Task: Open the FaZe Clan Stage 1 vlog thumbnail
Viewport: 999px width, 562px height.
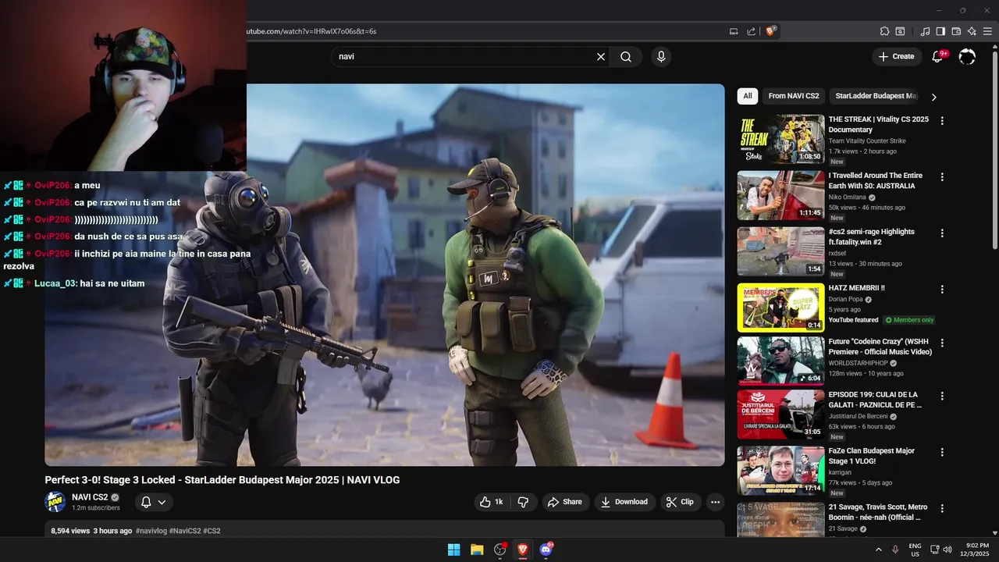Action: pyautogui.click(x=780, y=471)
